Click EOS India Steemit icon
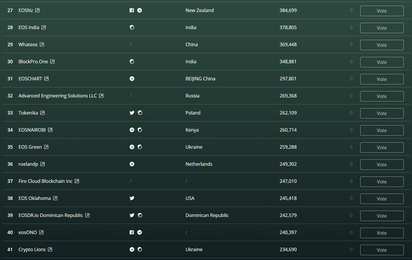This screenshot has width=412, height=260. 132,27
